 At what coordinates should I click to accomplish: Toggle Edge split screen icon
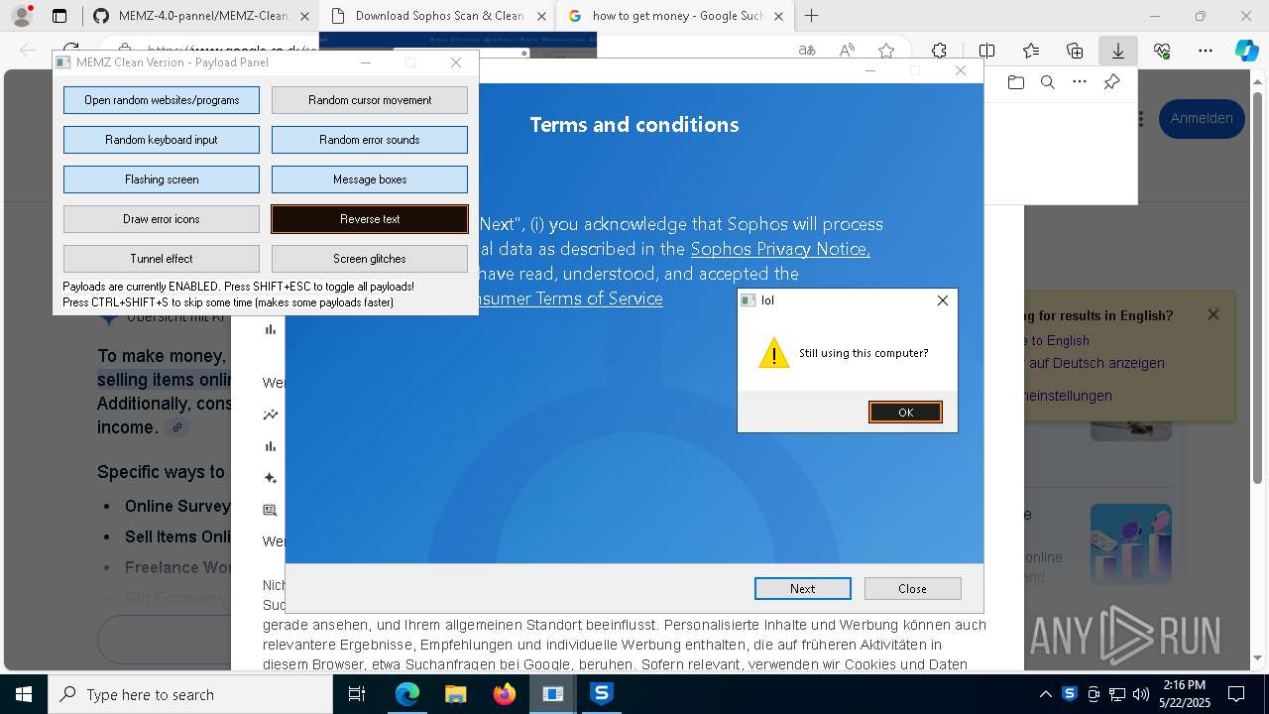[986, 51]
